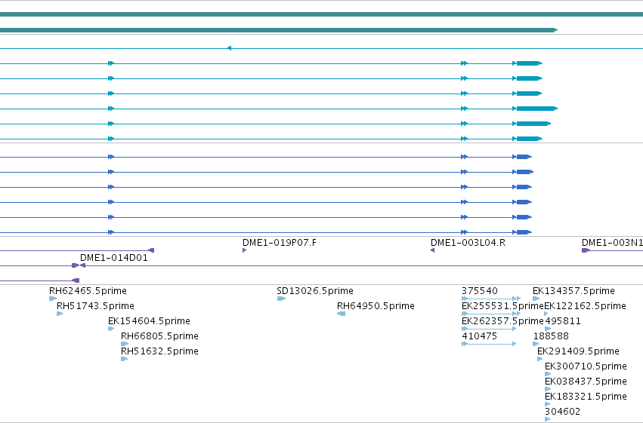Click the blue glyph under EK134357.5prime

[x=536, y=299]
